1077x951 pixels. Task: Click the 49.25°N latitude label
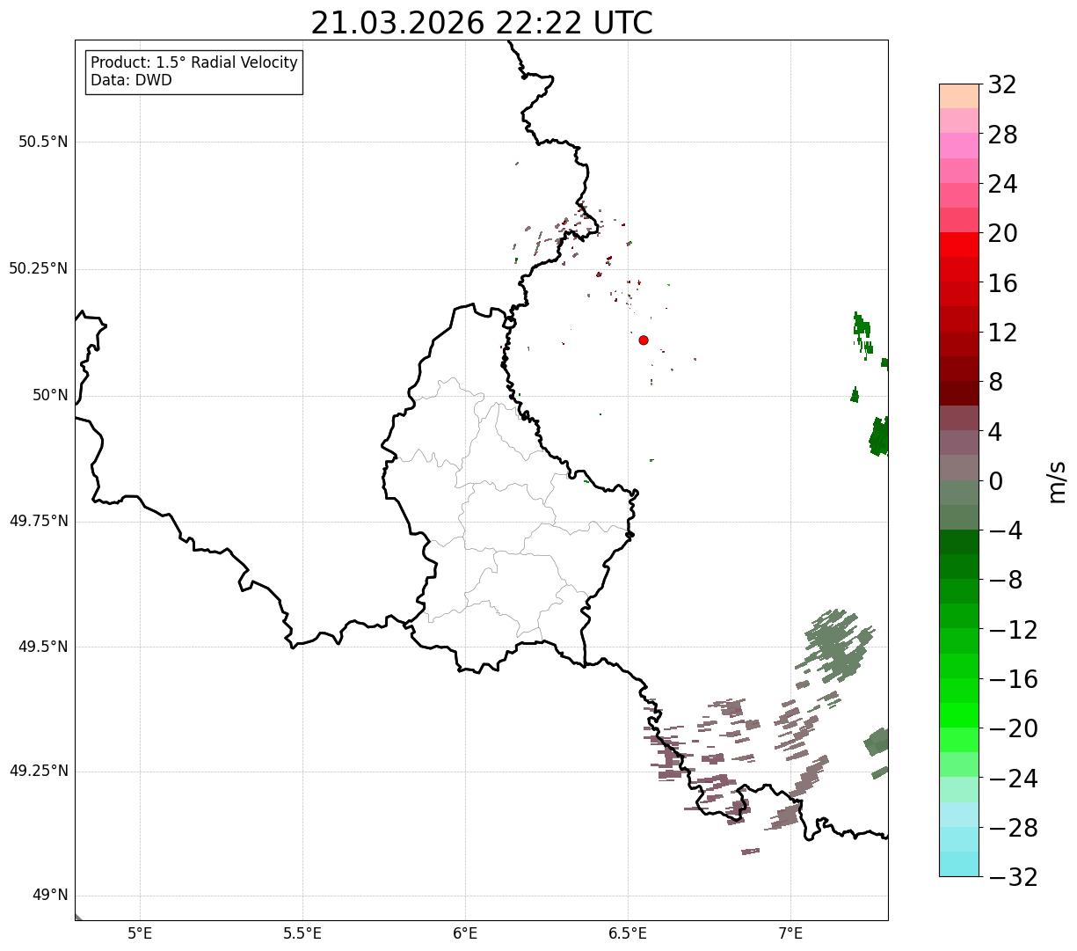(x=38, y=771)
